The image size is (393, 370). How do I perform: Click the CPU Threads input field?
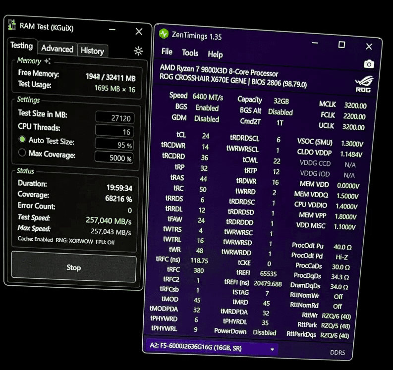tap(114, 131)
